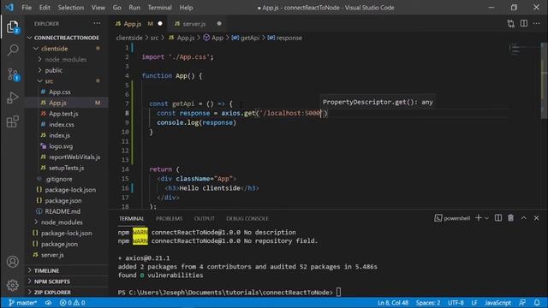Open Run and Debug view
The width and height of the screenshot is (548, 308).
13,98
